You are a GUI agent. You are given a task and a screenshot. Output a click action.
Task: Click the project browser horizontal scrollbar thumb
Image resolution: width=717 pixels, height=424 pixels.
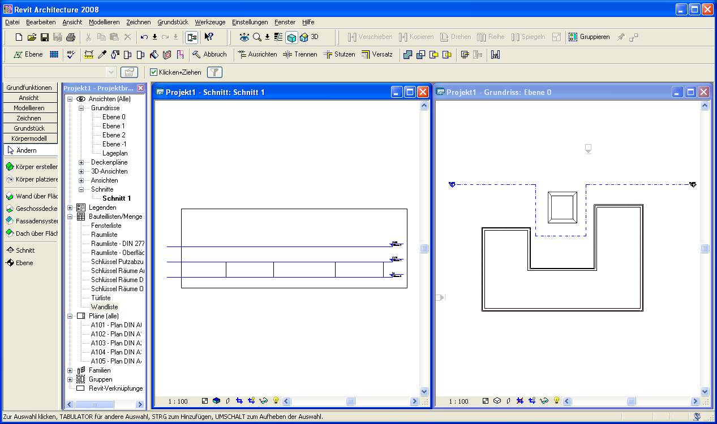[x=95, y=404]
